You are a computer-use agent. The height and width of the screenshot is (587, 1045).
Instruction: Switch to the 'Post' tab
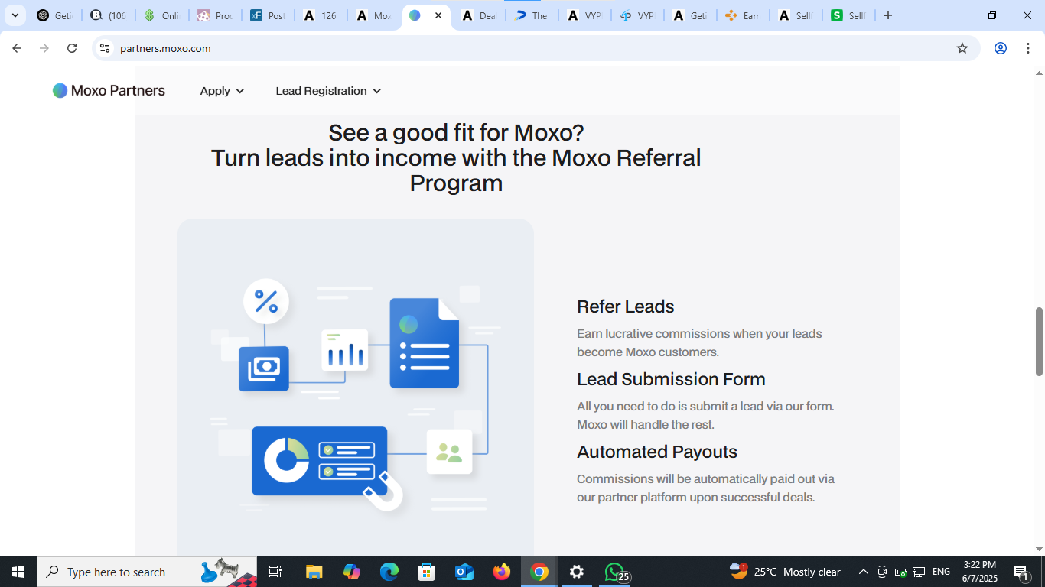pyautogui.click(x=268, y=15)
